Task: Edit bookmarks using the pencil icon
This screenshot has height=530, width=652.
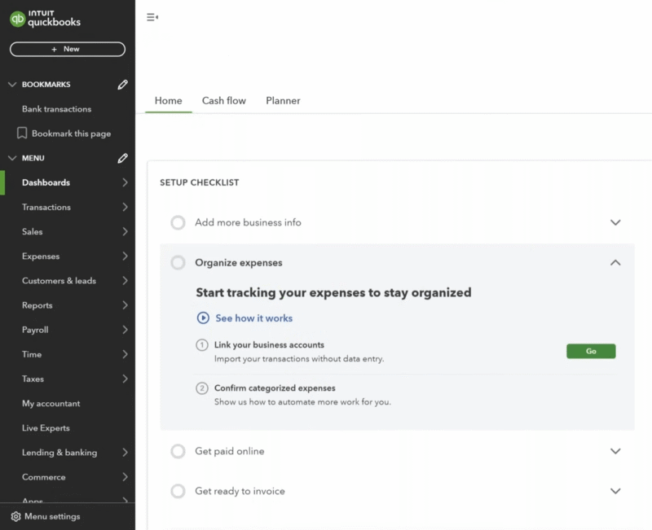Action: (122, 84)
